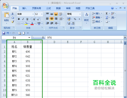Switch to the 公式 ribbon tab
This screenshot has height=98, width=127.
click(49, 8)
